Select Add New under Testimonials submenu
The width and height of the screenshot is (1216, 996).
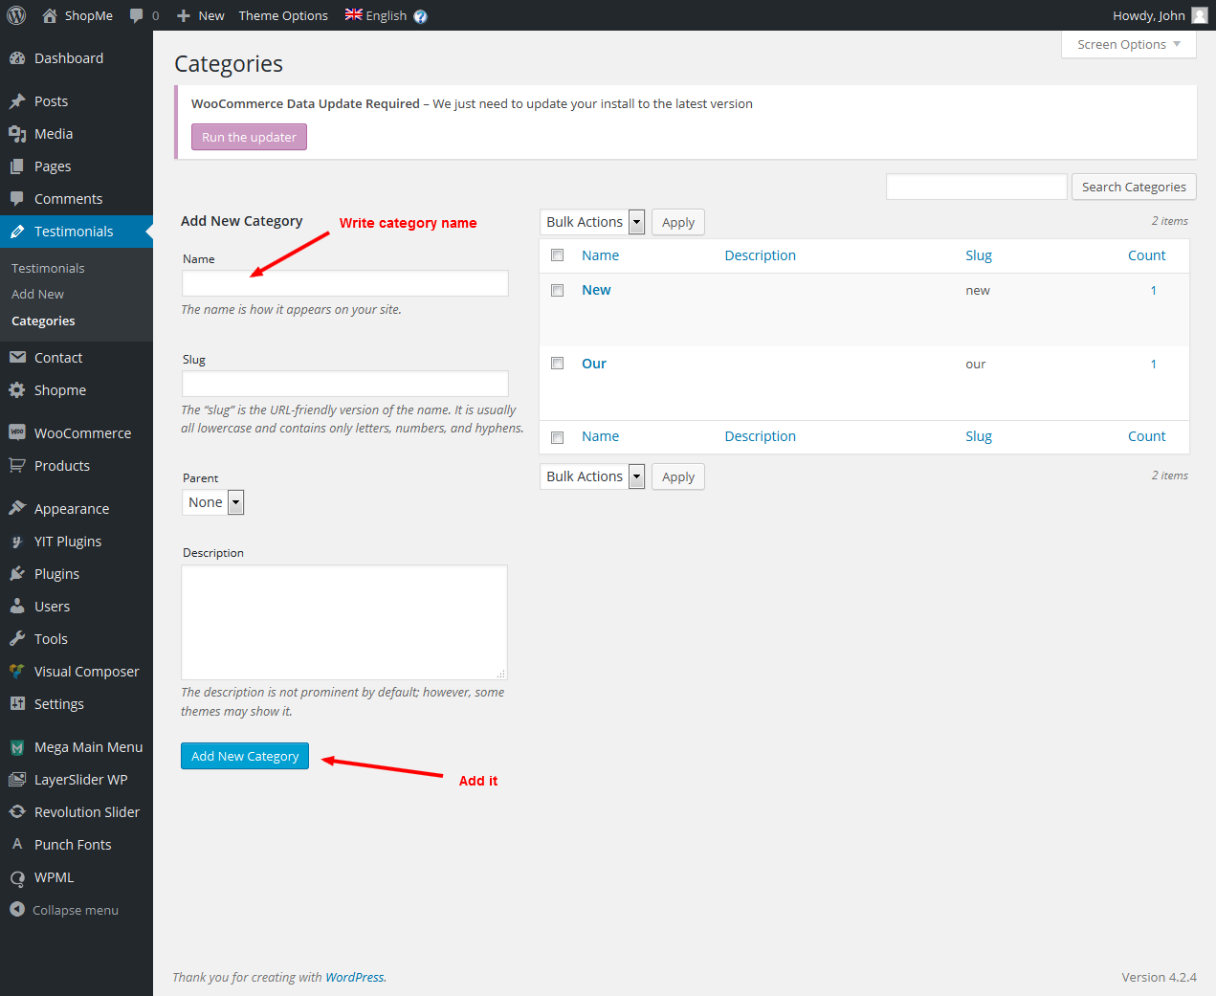[x=38, y=295]
